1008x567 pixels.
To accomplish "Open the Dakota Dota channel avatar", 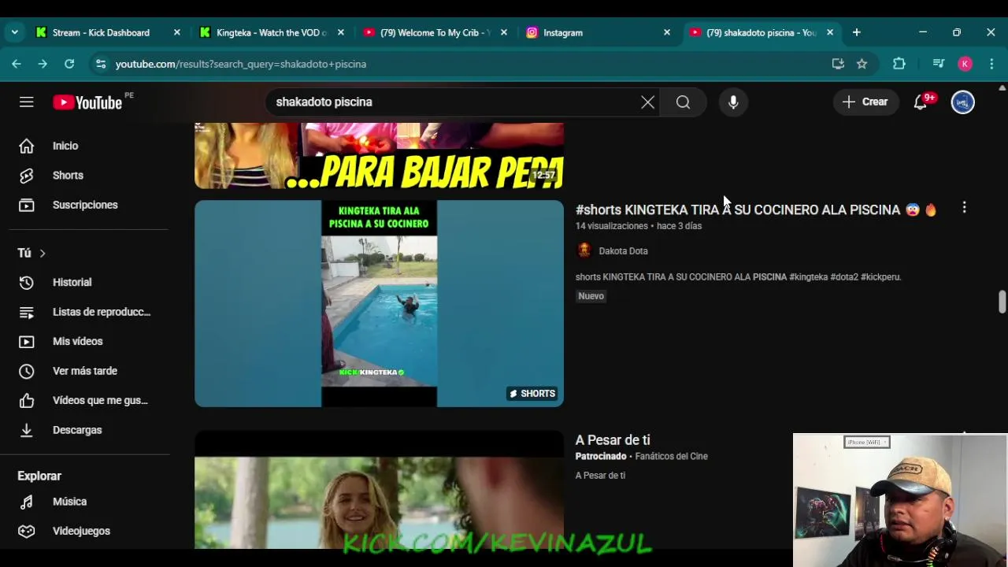I will point(584,250).
